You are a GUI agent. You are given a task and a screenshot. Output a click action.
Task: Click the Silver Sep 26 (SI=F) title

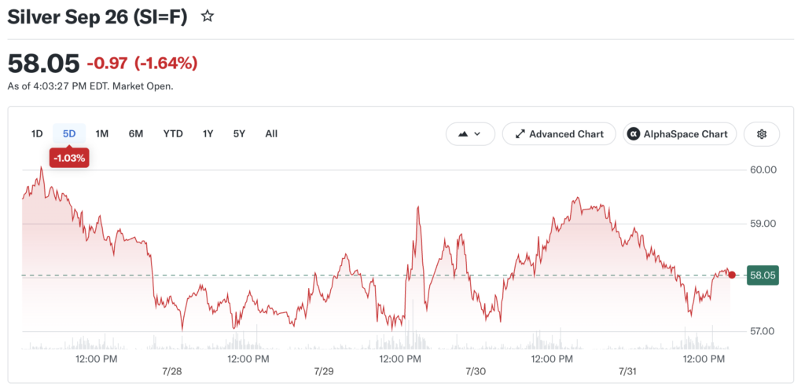(x=97, y=17)
